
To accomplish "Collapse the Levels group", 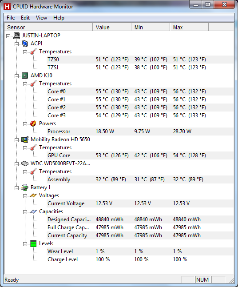I will coord(25,244).
